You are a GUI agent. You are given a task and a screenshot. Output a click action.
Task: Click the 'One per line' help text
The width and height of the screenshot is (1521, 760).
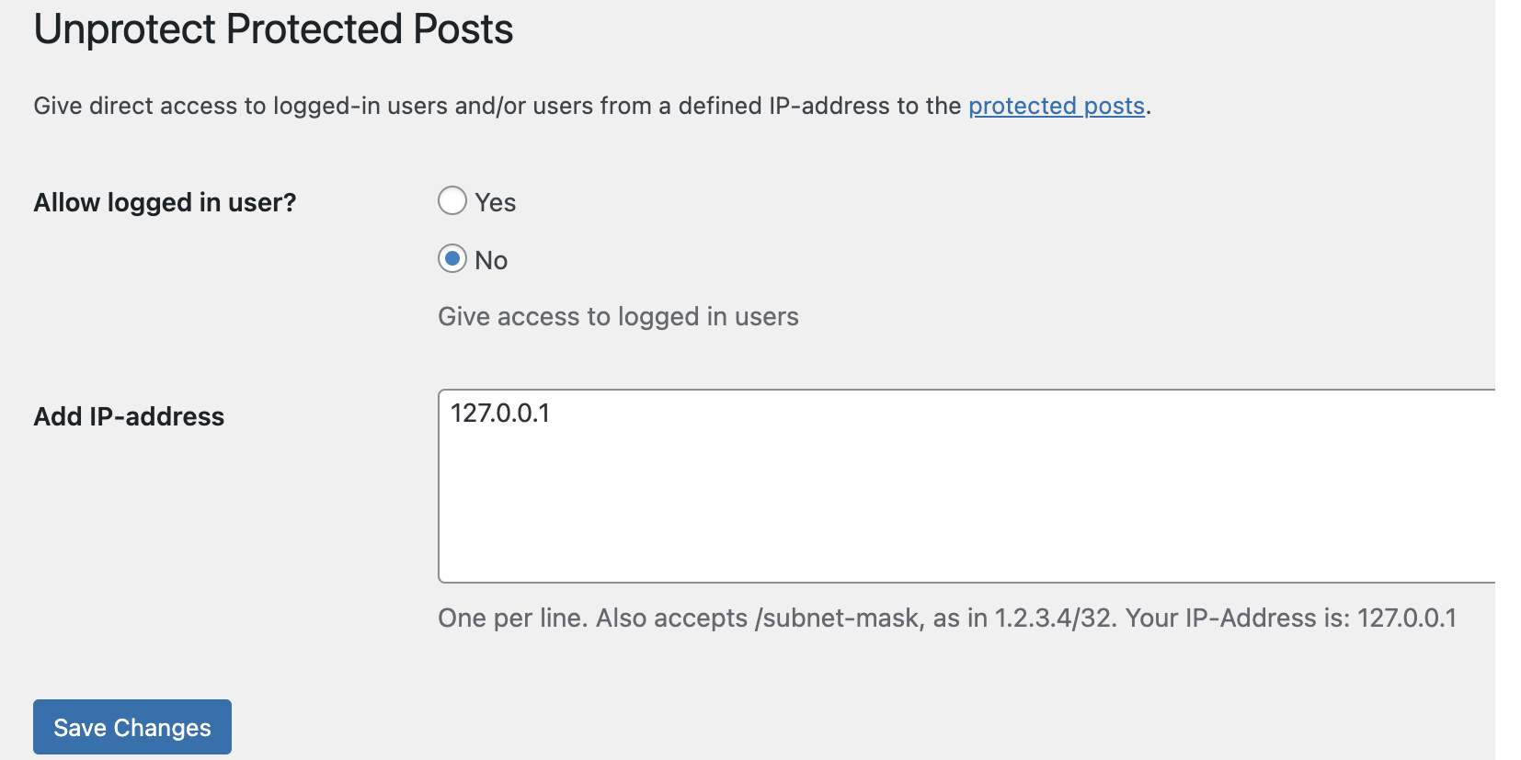510,618
